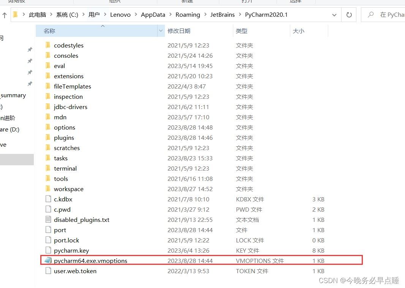Select the jdbc-drivers folder icon

pyautogui.click(x=48, y=107)
